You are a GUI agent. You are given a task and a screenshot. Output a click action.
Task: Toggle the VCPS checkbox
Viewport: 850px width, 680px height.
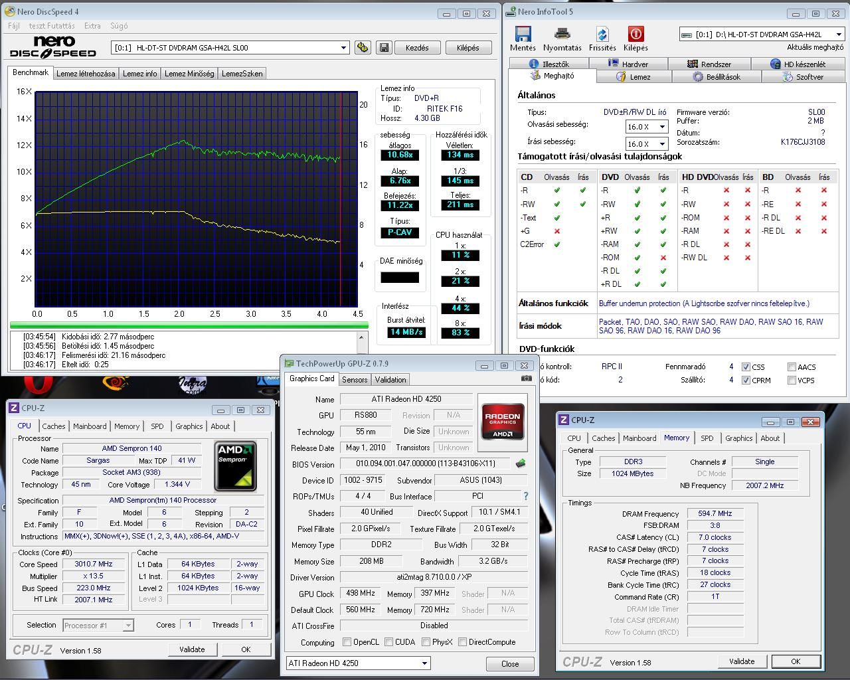coord(792,381)
